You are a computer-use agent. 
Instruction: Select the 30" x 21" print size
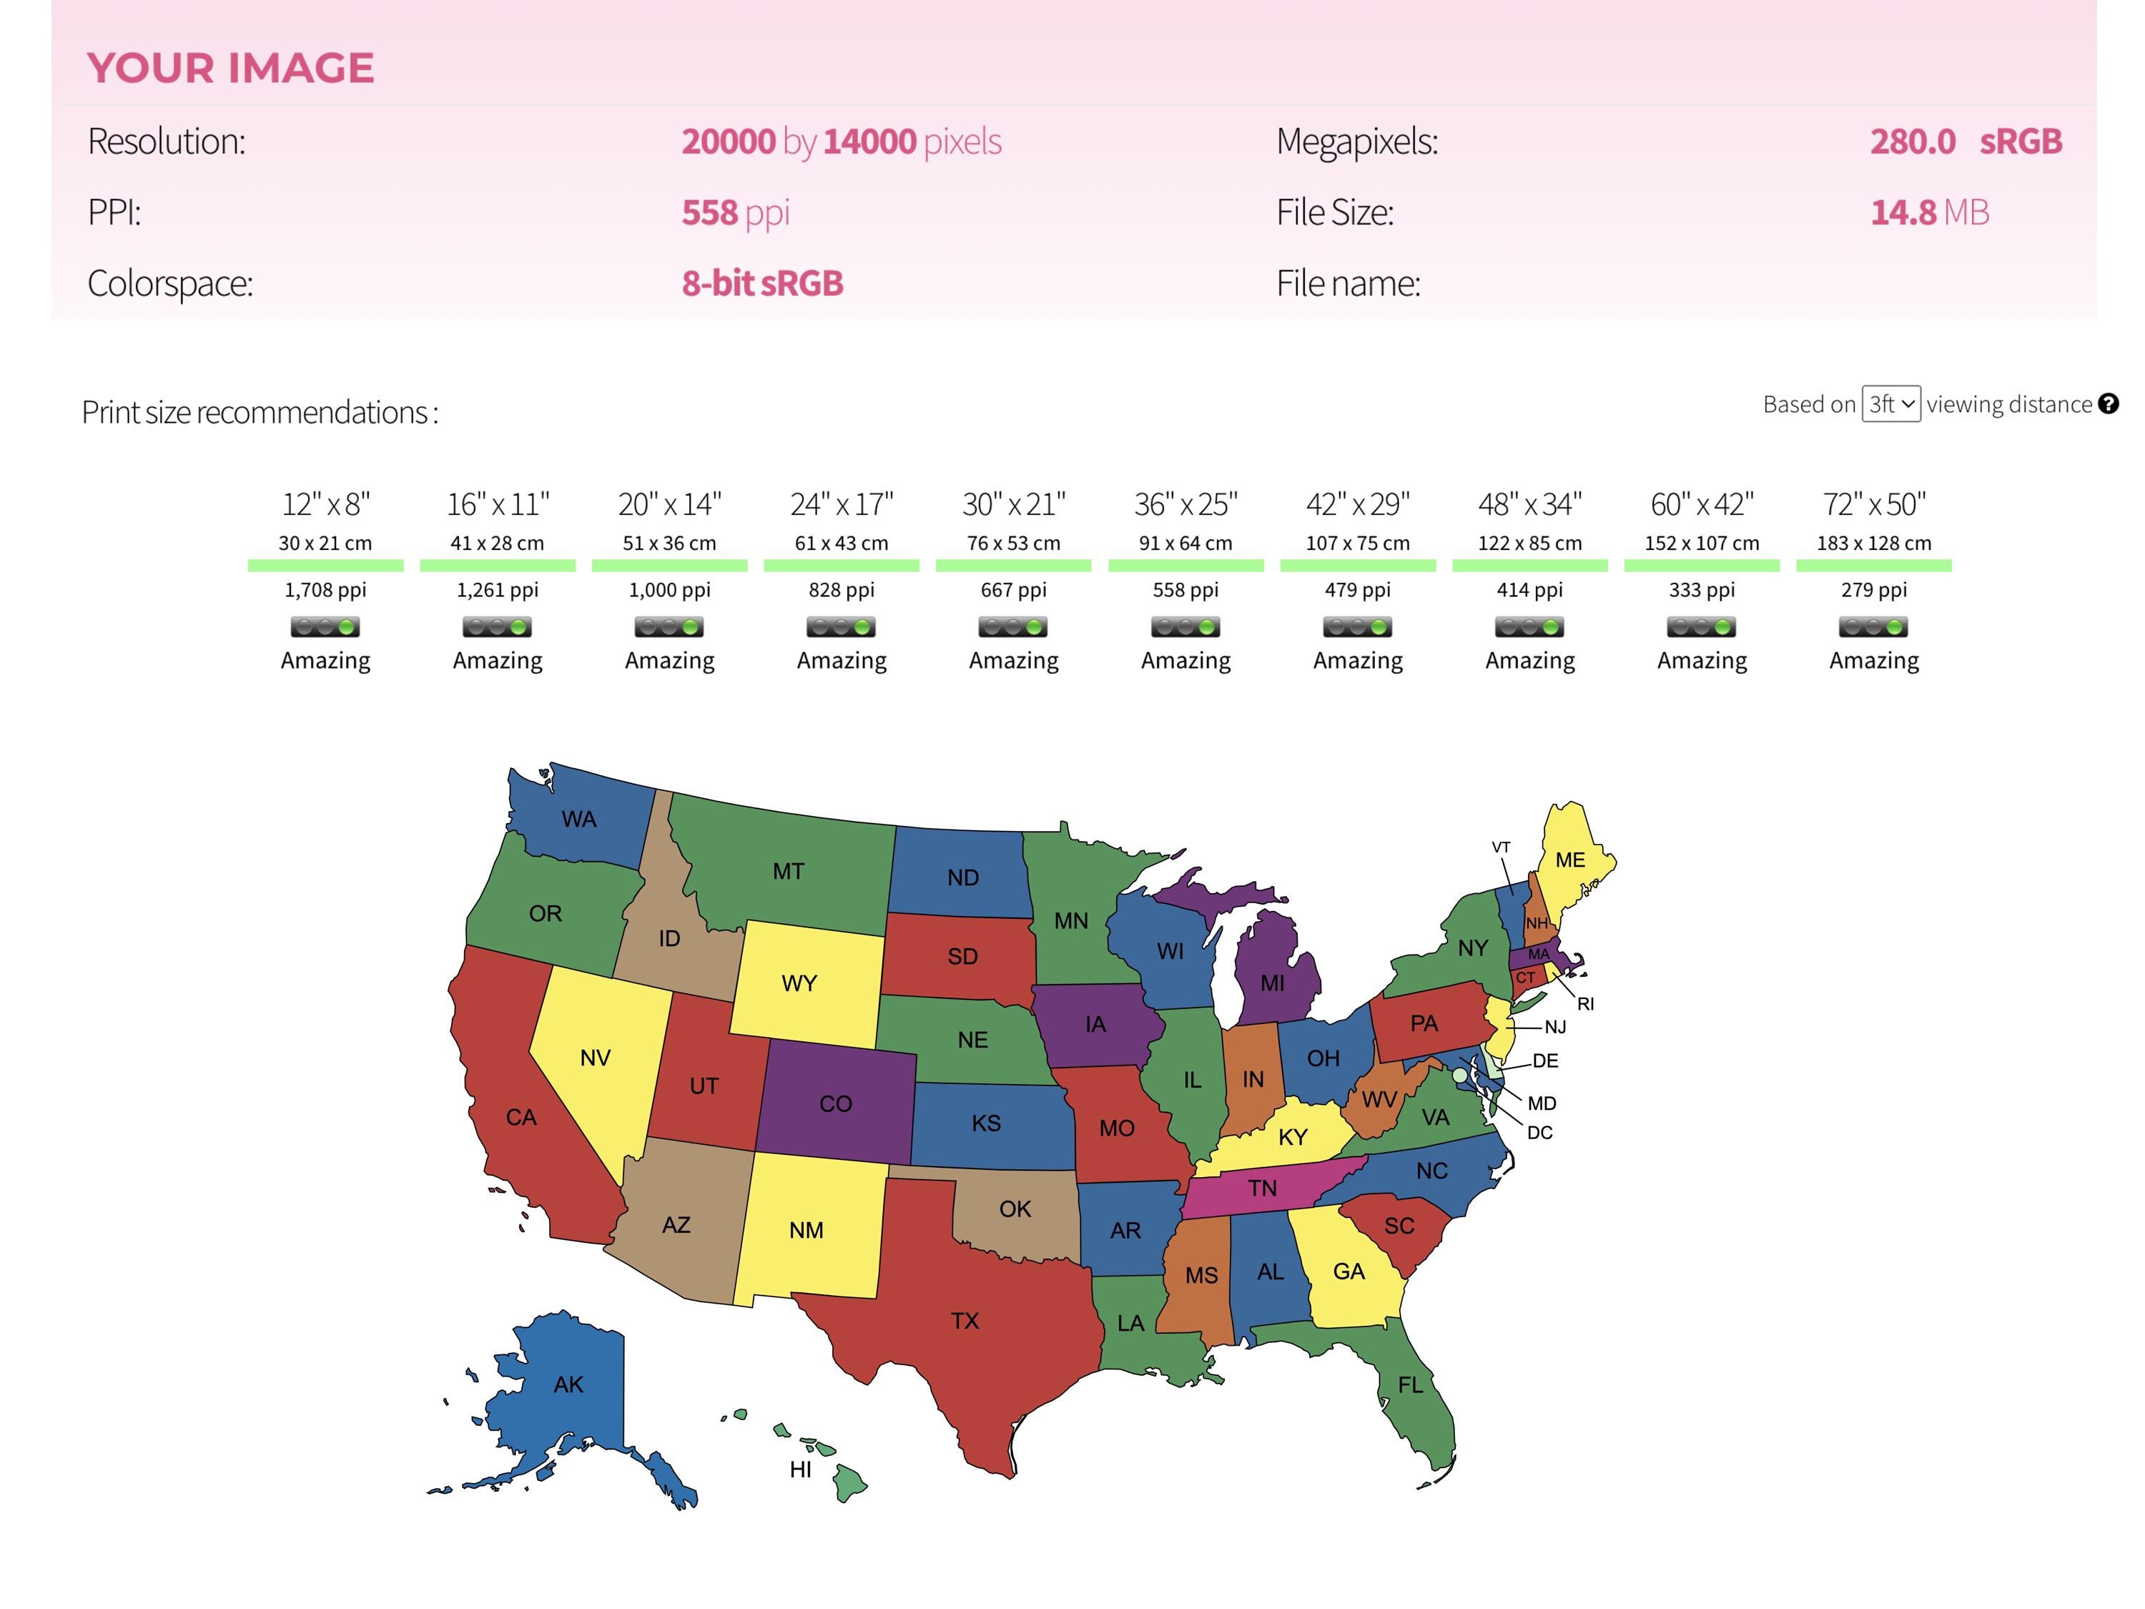[1013, 504]
